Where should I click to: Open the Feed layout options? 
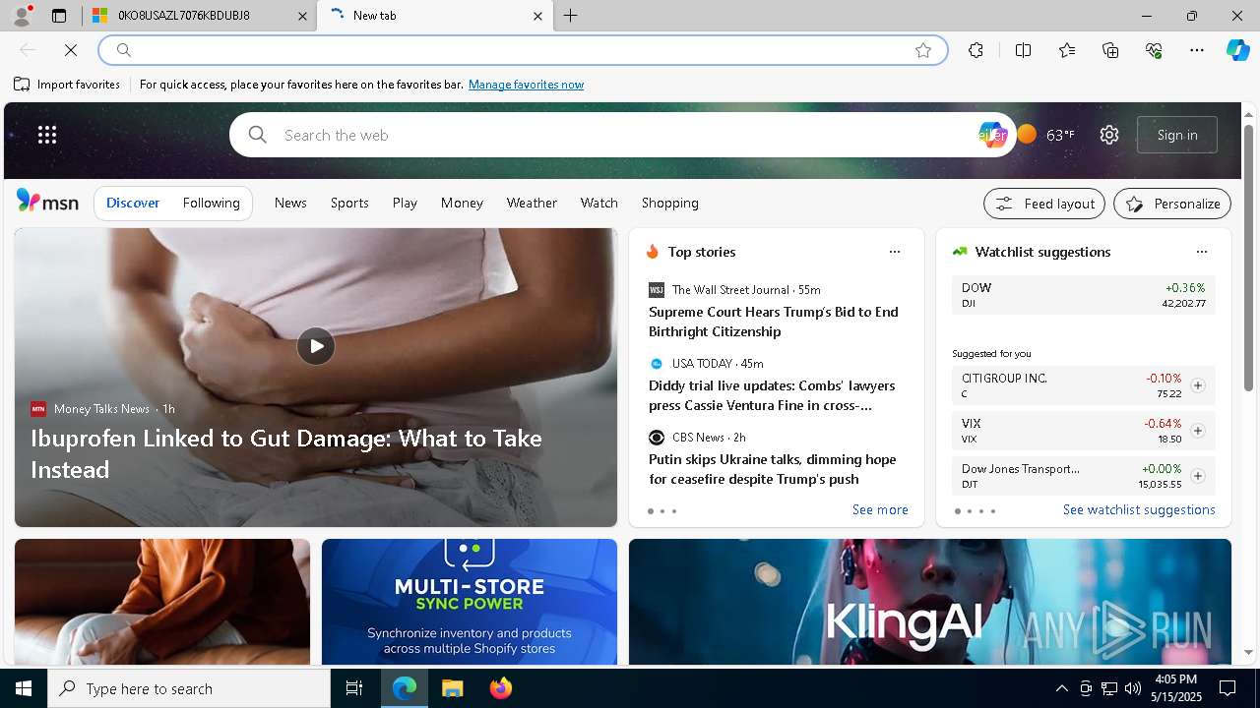click(1044, 204)
